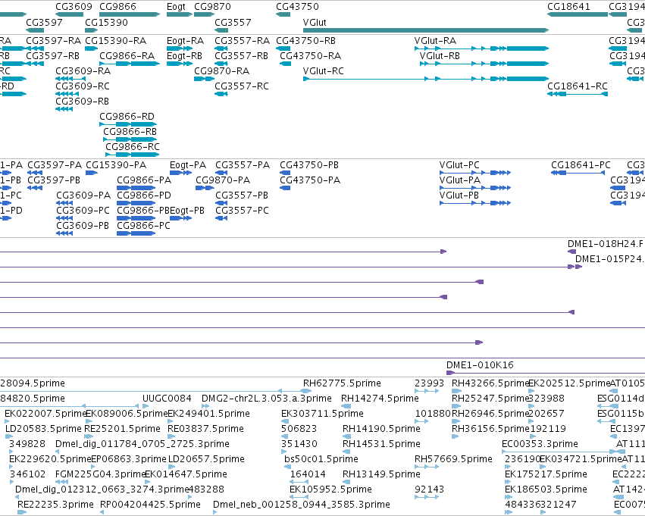Select transcript VGlut-RA
This screenshot has height=516, width=645.
point(482,48)
